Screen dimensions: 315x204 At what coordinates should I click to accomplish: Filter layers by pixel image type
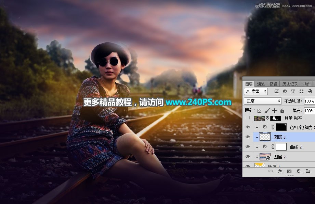(277, 91)
